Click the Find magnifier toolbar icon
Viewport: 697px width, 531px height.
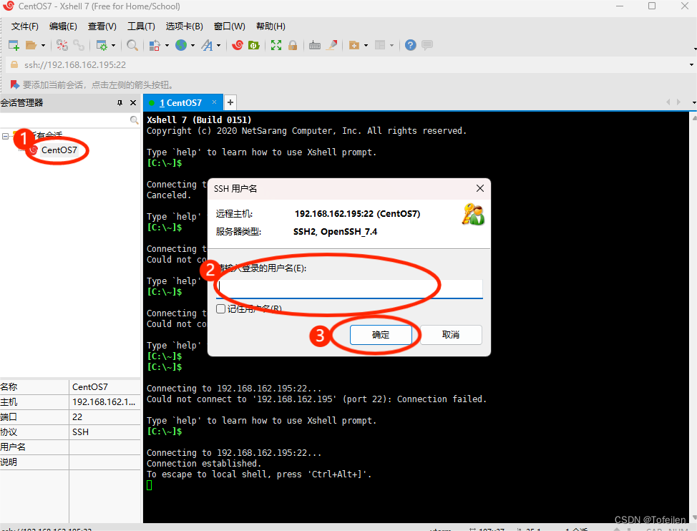click(132, 45)
